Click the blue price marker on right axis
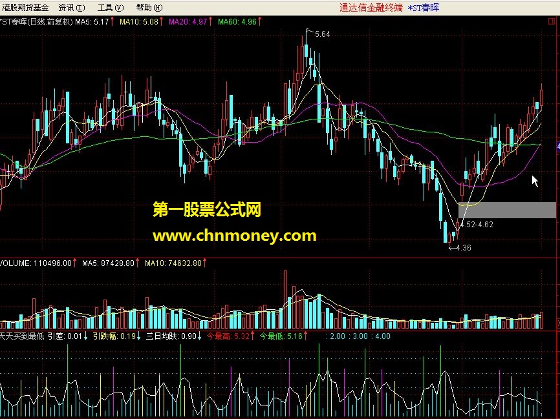Screen dimensions: 560x419 (558, 146)
